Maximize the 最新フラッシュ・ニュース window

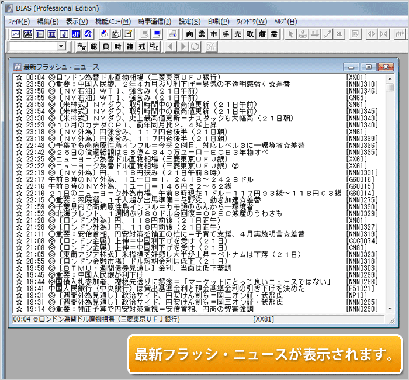pyautogui.click(x=369, y=67)
